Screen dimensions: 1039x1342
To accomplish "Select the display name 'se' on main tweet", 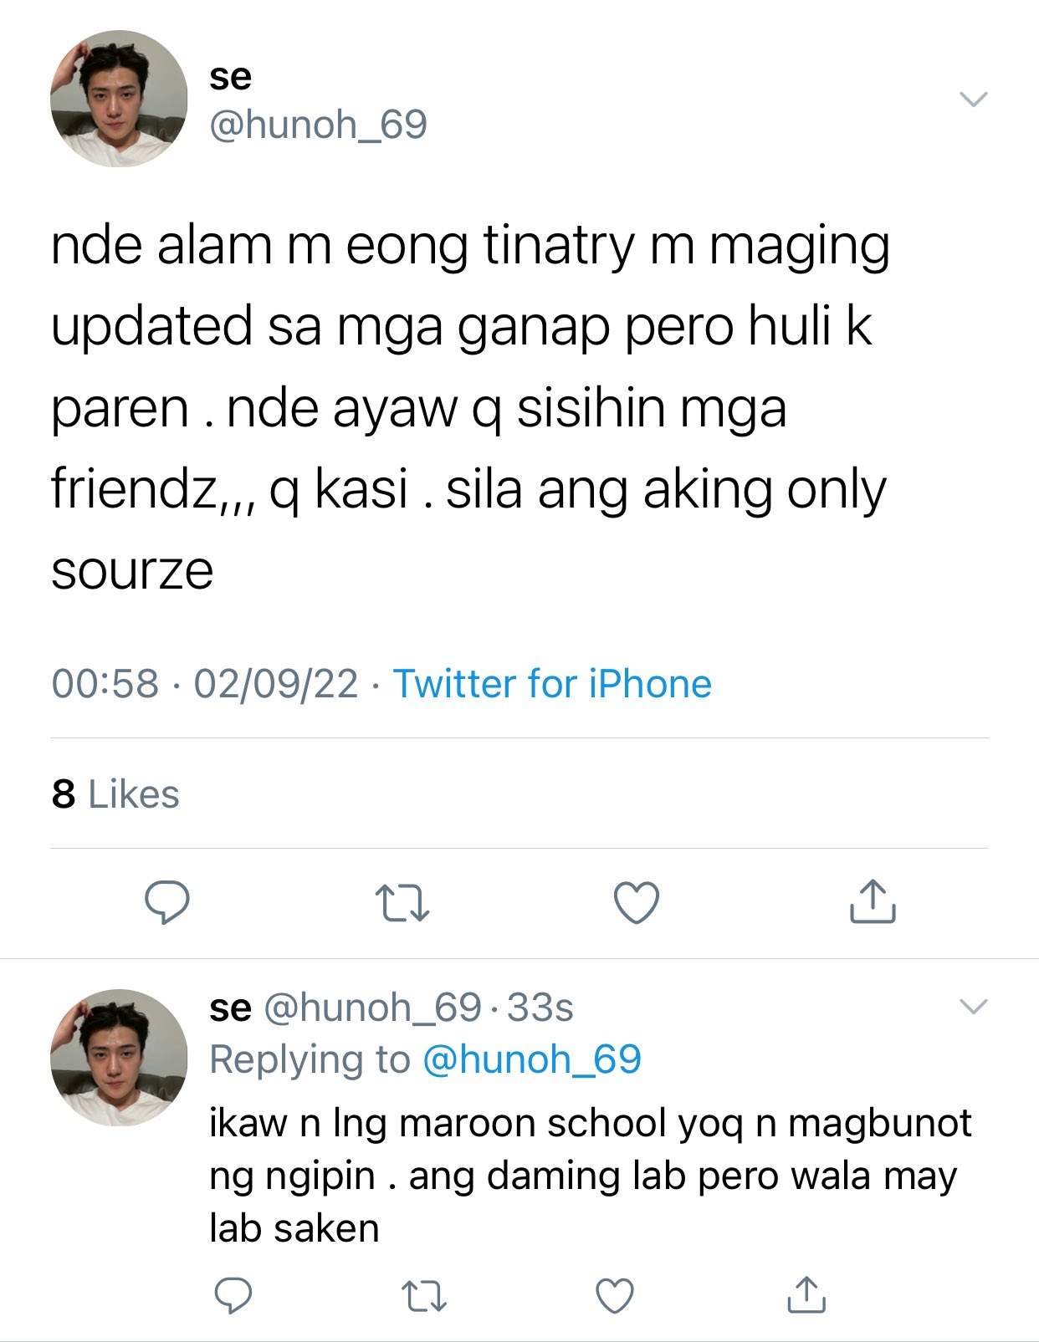I will [x=230, y=77].
